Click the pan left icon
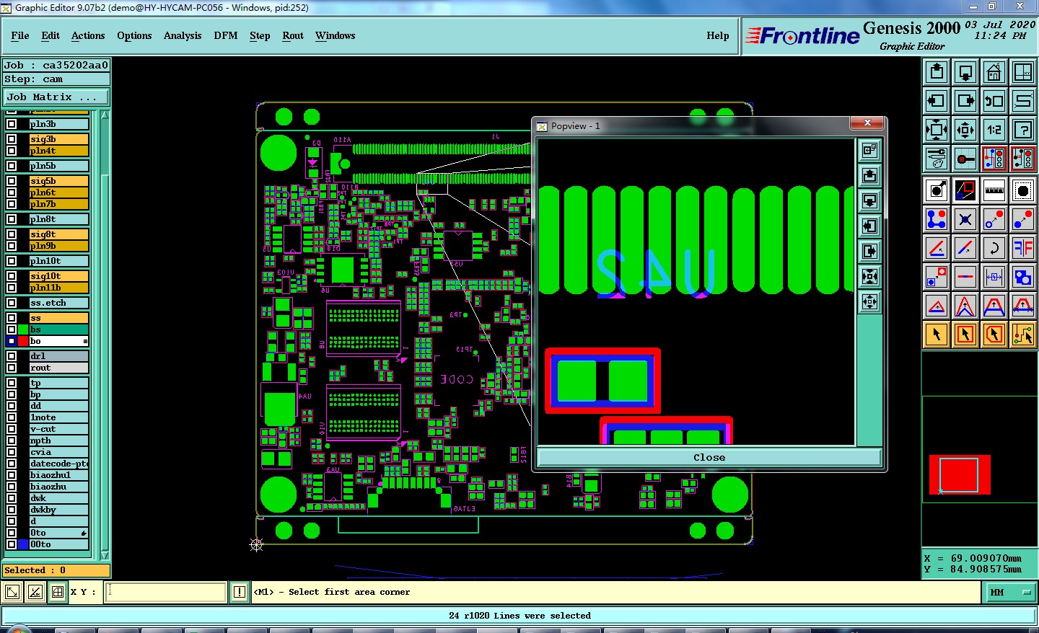This screenshot has width=1039, height=633. [937, 101]
